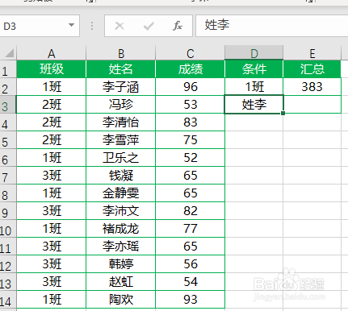Select the score cell 77
This screenshot has height=311, width=348.
pos(190,229)
